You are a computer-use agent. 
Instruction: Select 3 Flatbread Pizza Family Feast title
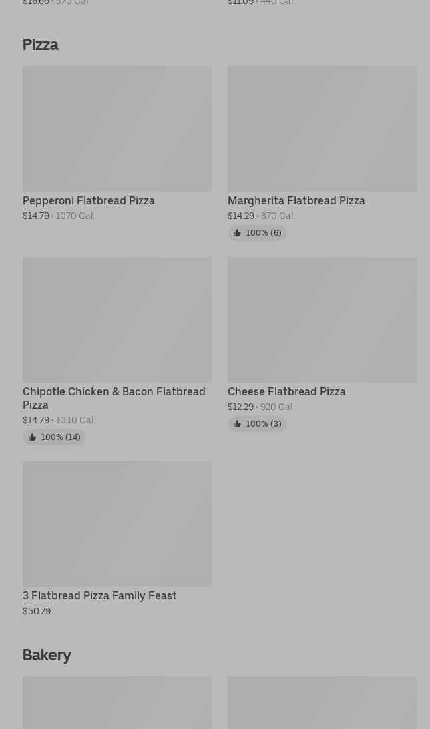[x=99, y=595]
